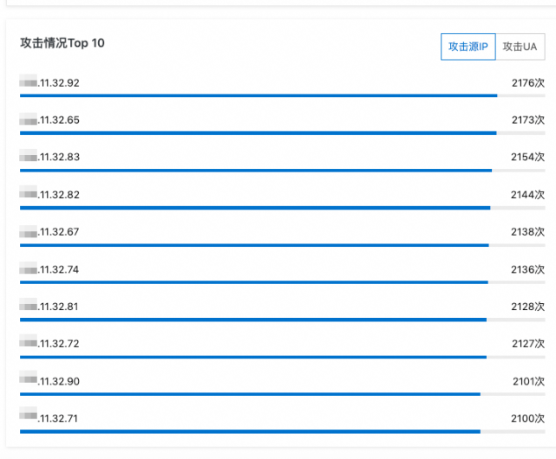This screenshot has width=556, height=459.
Task: Click the progress bar under IP .11.32.92
Action: 260,95
